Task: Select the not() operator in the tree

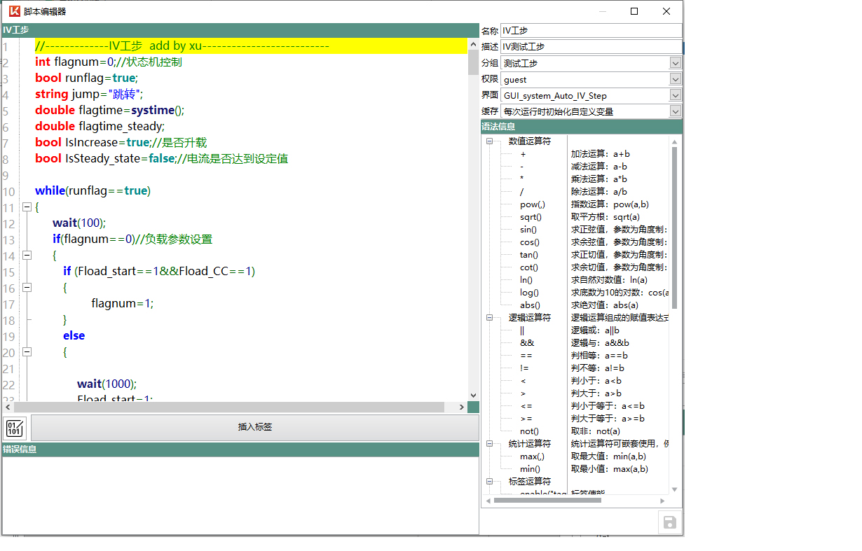Action: pos(529,431)
